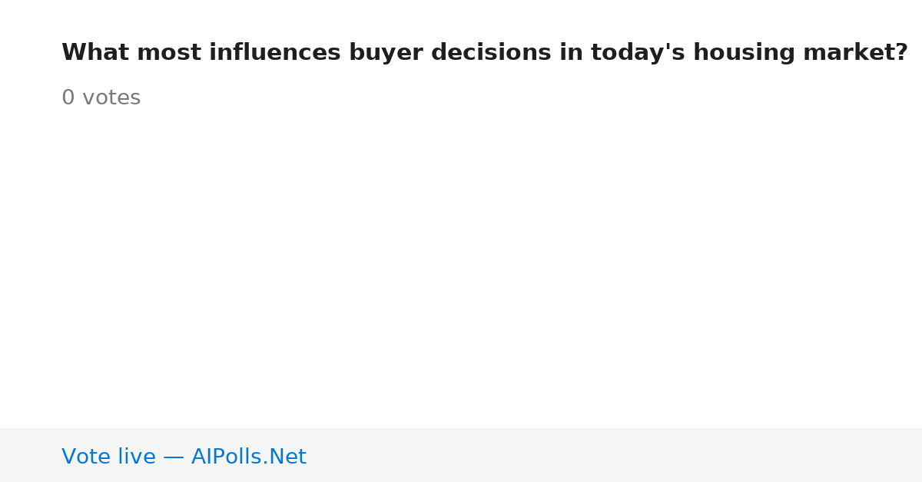The height and width of the screenshot is (482, 922).
Task: Click the dash in the footer link
Action: coord(174,457)
